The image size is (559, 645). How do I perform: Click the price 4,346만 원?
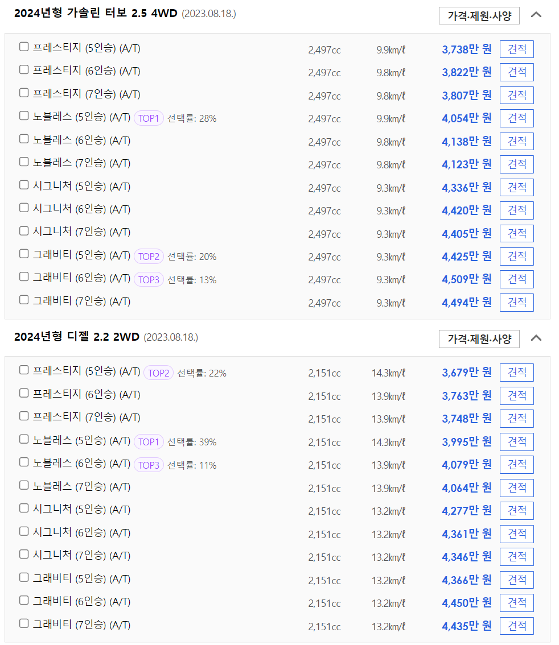pyautogui.click(x=466, y=557)
